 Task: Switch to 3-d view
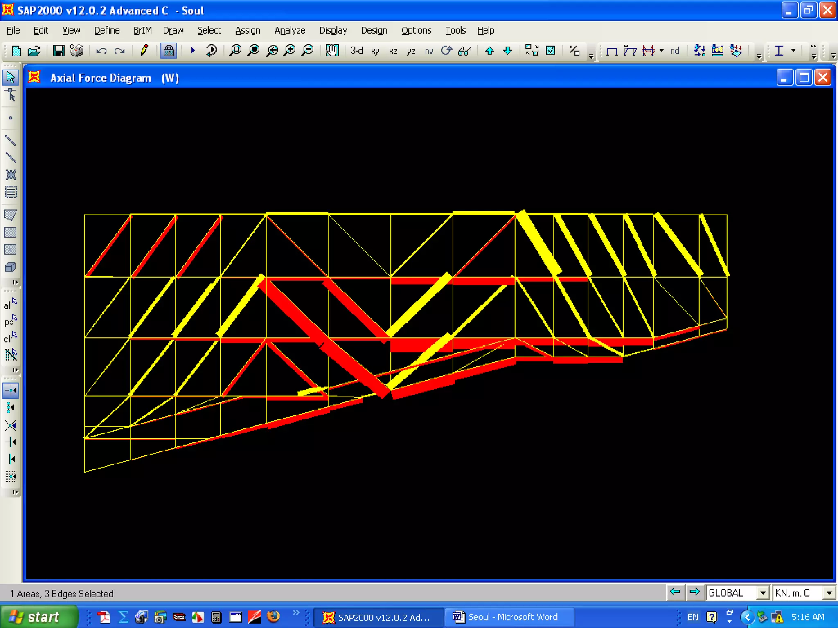pos(356,51)
